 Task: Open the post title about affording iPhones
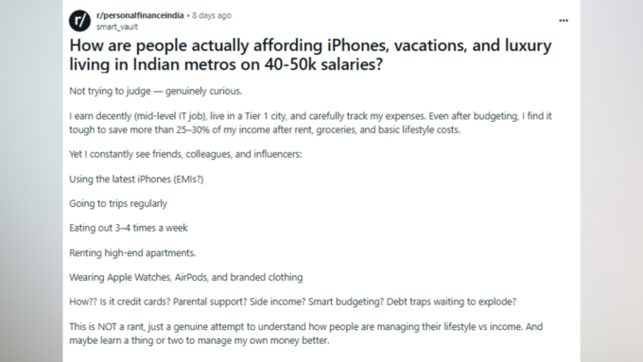(x=310, y=55)
